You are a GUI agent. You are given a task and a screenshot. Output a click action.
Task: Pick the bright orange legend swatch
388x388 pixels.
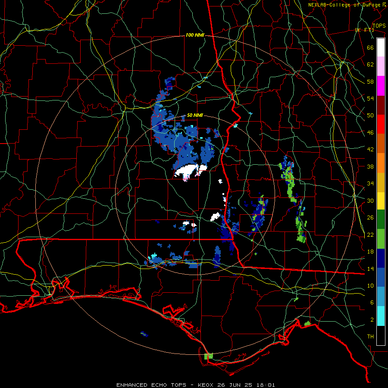click(x=381, y=163)
